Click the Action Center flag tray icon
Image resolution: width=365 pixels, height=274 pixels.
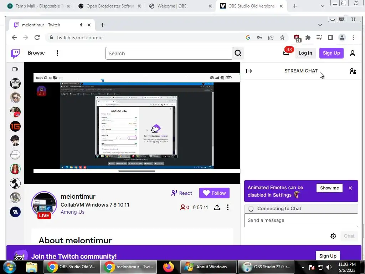[312, 267]
